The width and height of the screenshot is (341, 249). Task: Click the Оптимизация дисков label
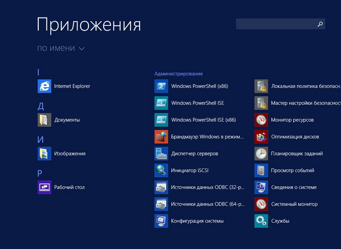coord(295,136)
